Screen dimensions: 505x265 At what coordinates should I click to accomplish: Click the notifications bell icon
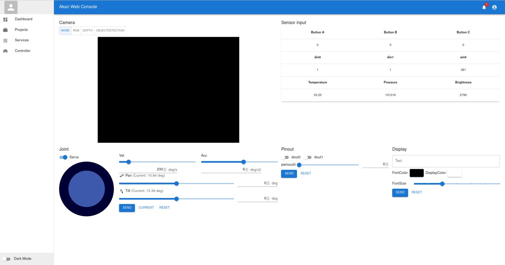point(484,7)
